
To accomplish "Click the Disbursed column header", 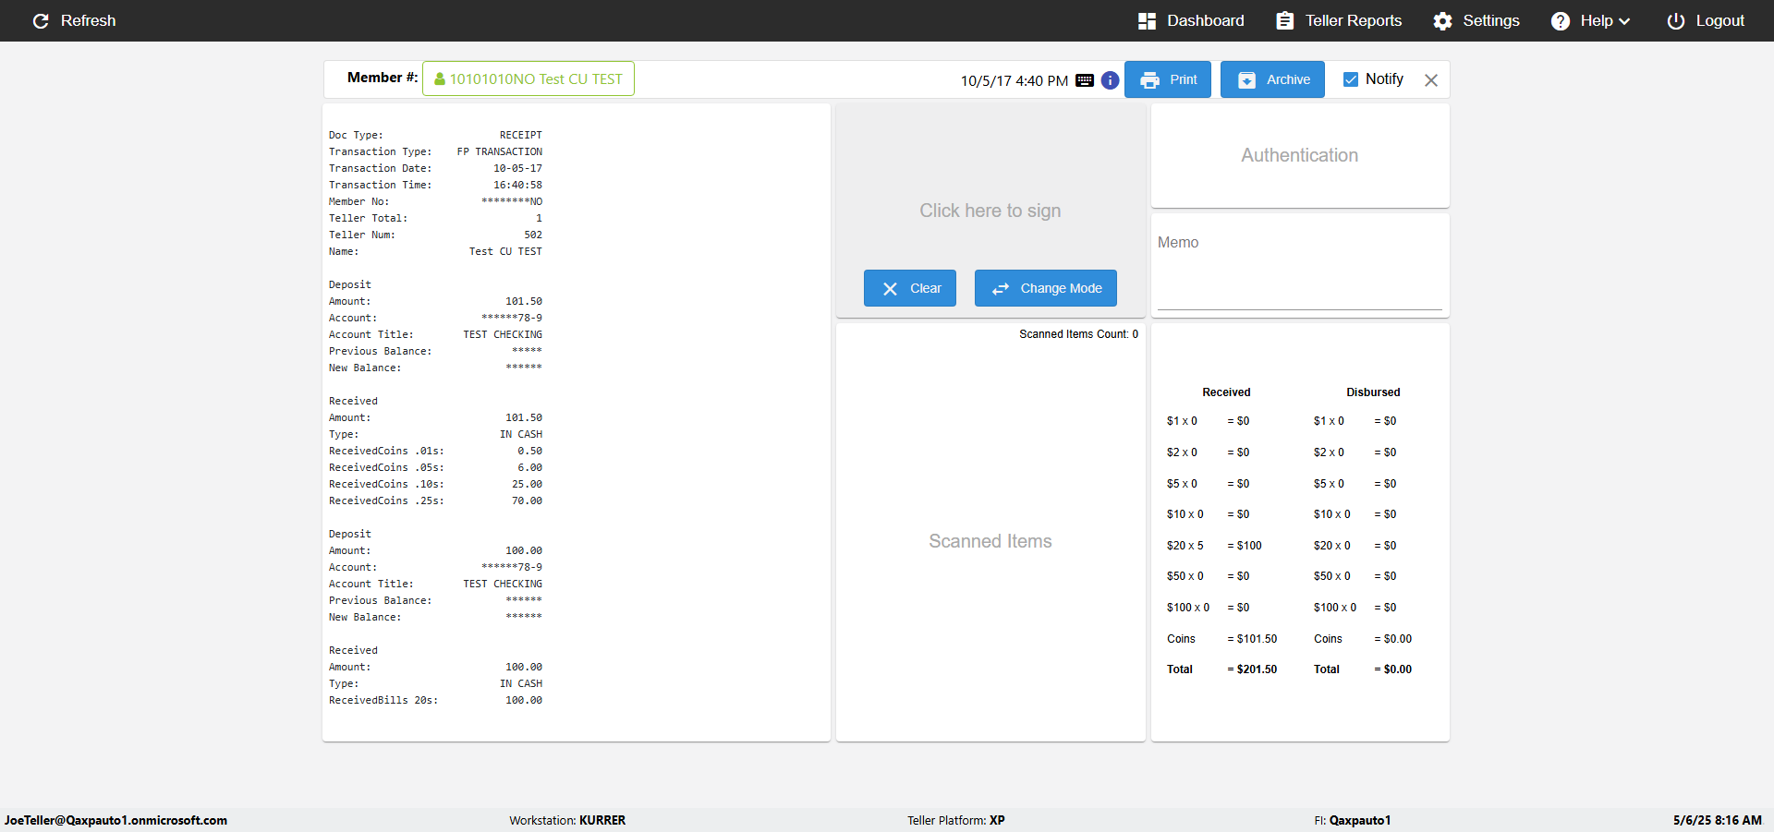I will pyautogui.click(x=1373, y=392).
